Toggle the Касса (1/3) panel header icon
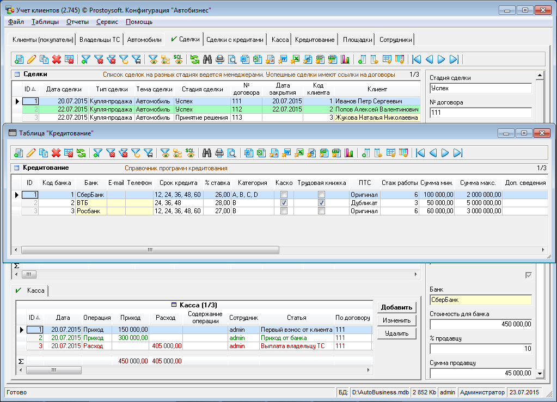Viewport: 557px width, 402px height. point(174,305)
